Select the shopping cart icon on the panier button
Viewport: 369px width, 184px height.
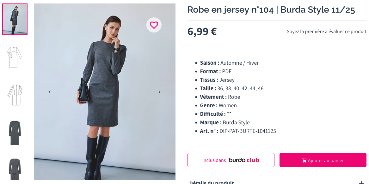coord(304,160)
